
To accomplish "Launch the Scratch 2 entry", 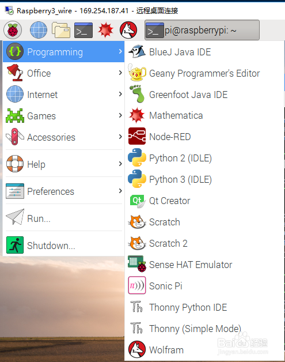I will (204, 243).
